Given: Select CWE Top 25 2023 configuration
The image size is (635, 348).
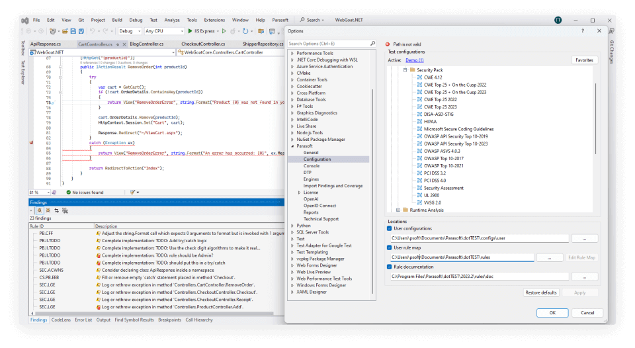Looking at the screenshot, I should click(x=441, y=107).
